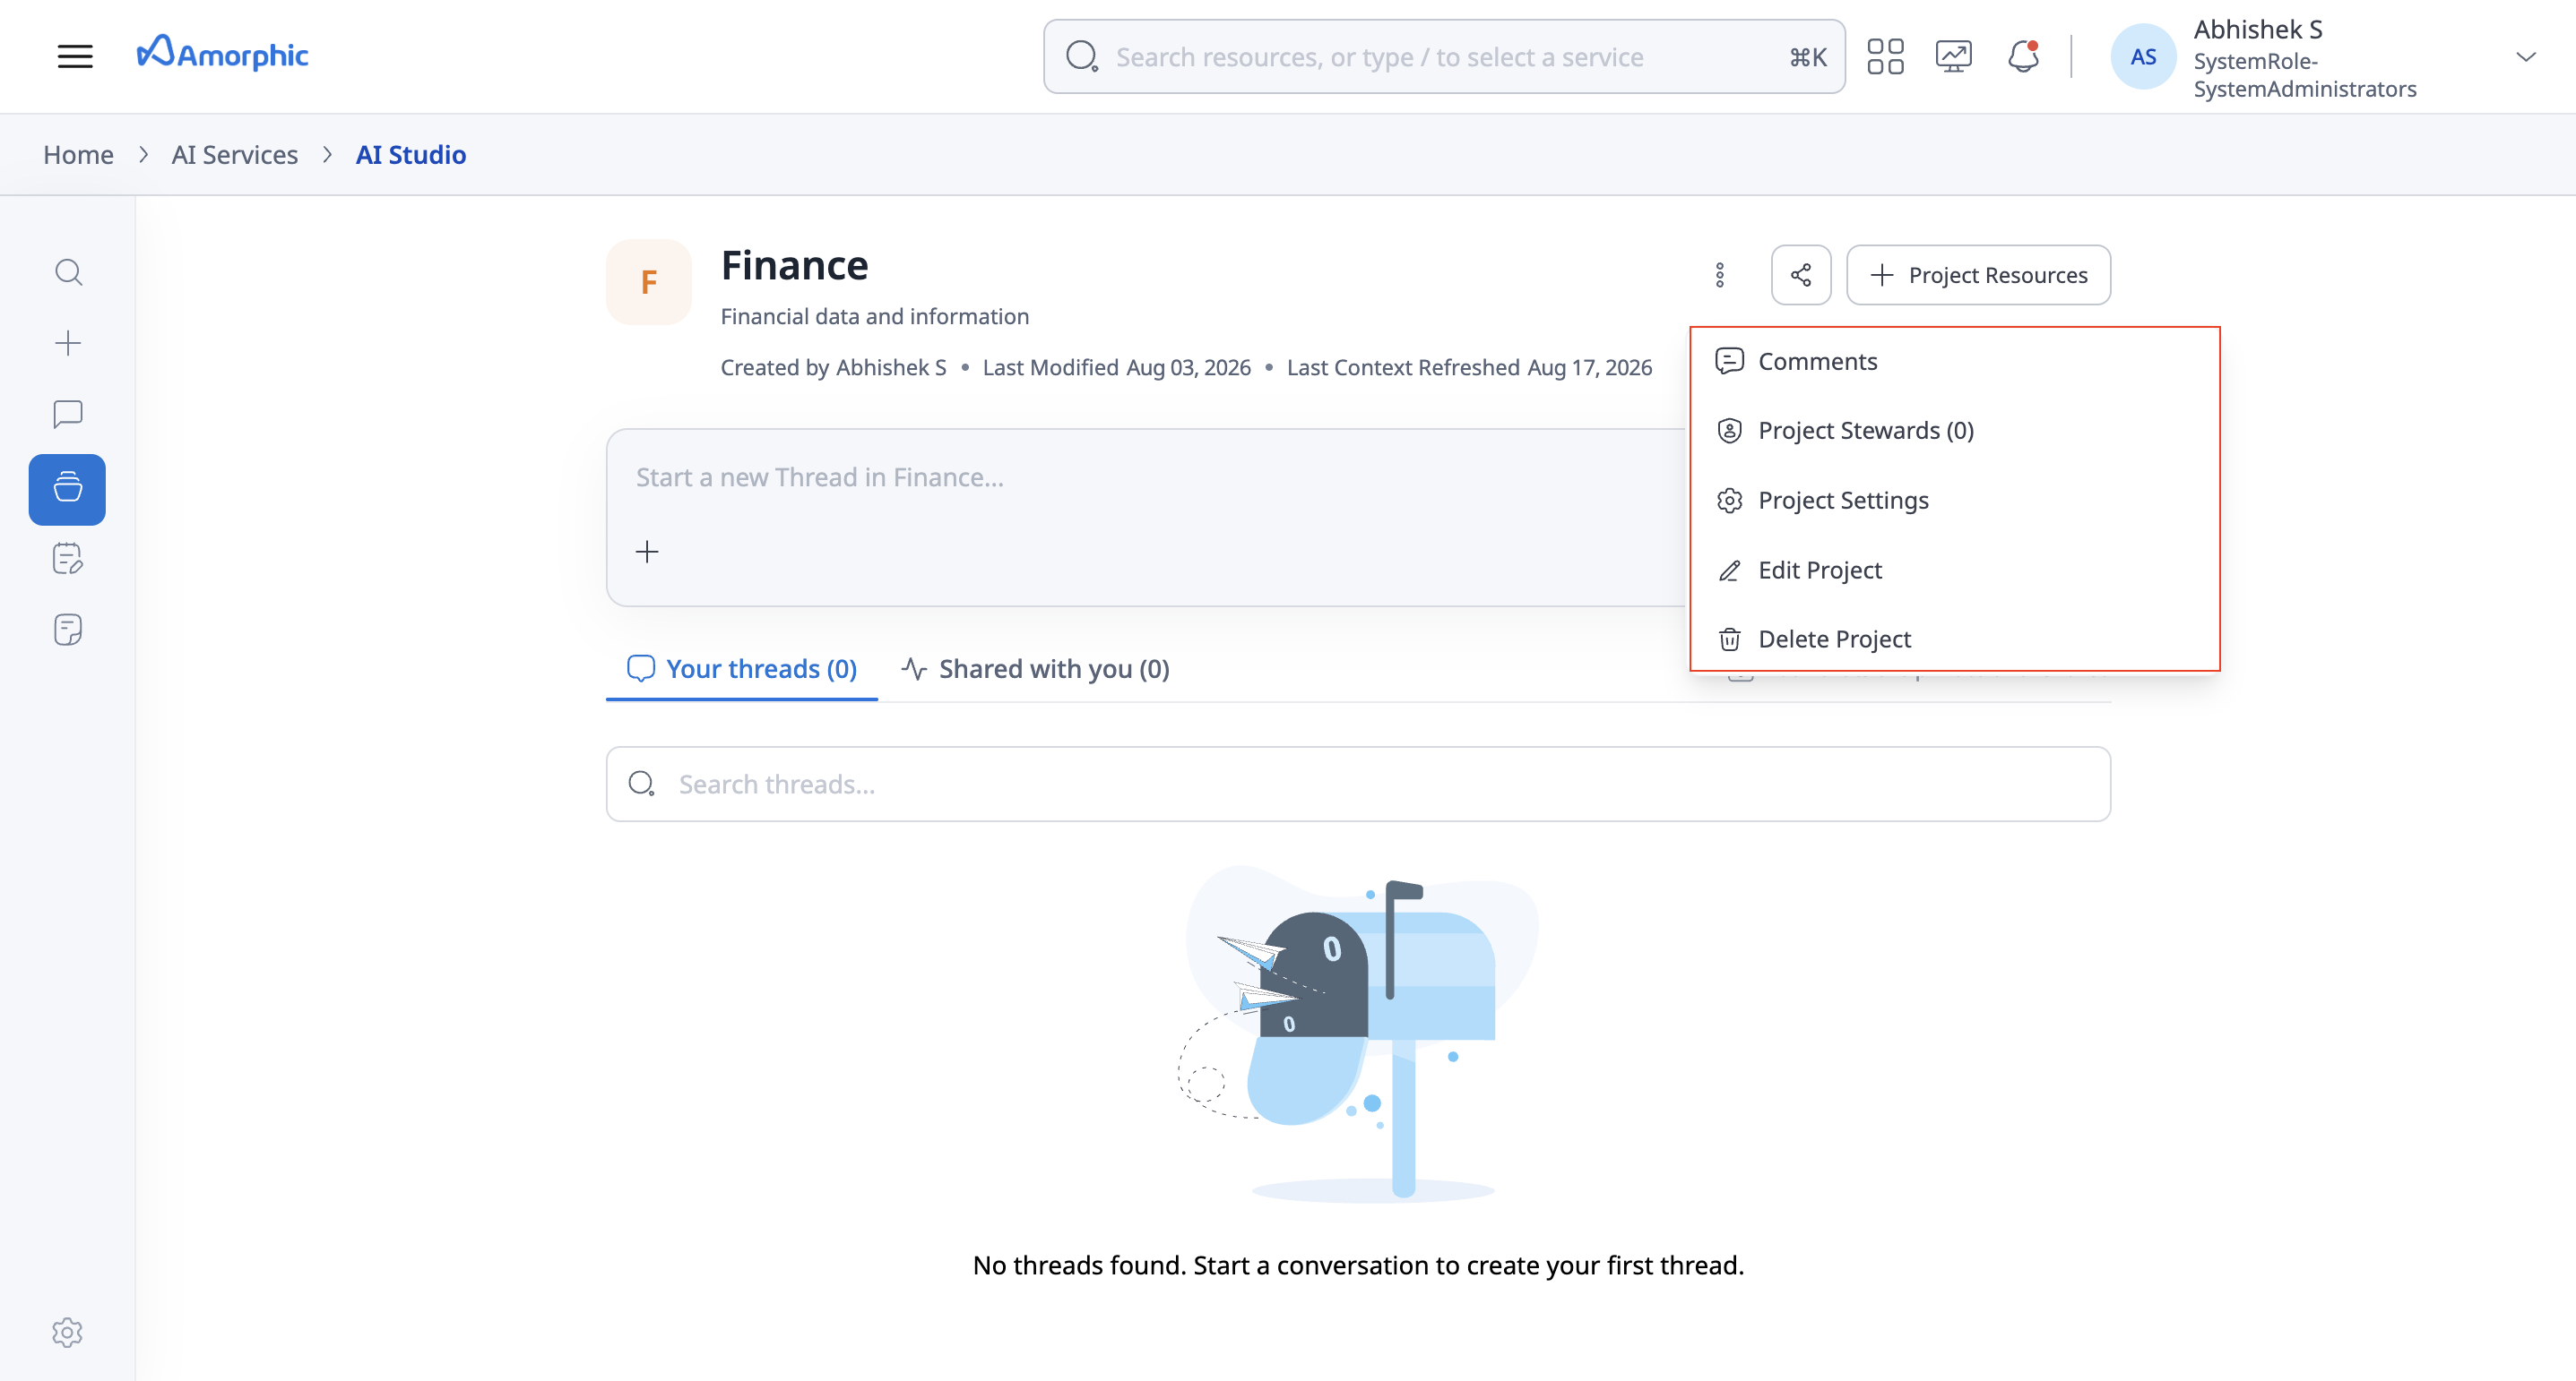Go to AI Services breadcrumb link
This screenshot has height=1381, width=2576.
(x=234, y=155)
